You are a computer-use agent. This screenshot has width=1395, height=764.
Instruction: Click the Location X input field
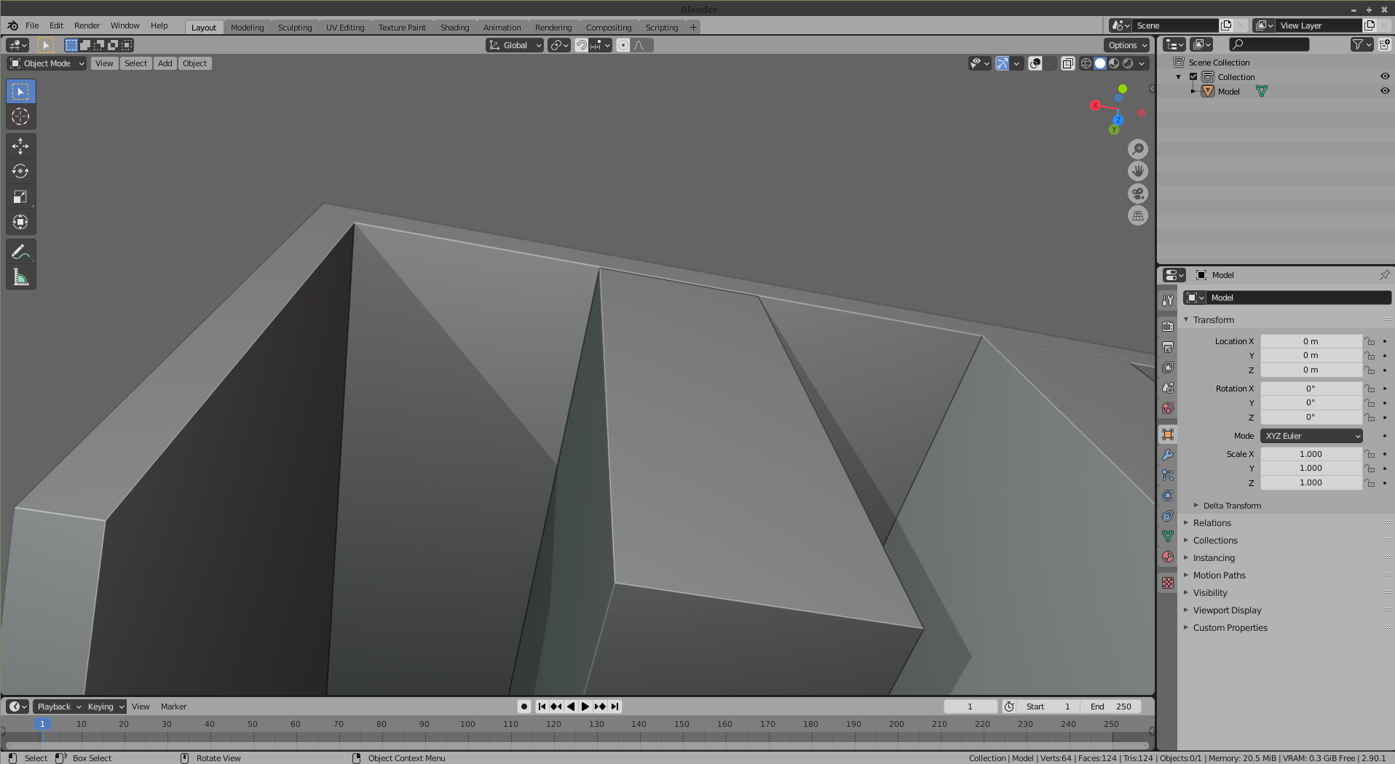(x=1311, y=341)
